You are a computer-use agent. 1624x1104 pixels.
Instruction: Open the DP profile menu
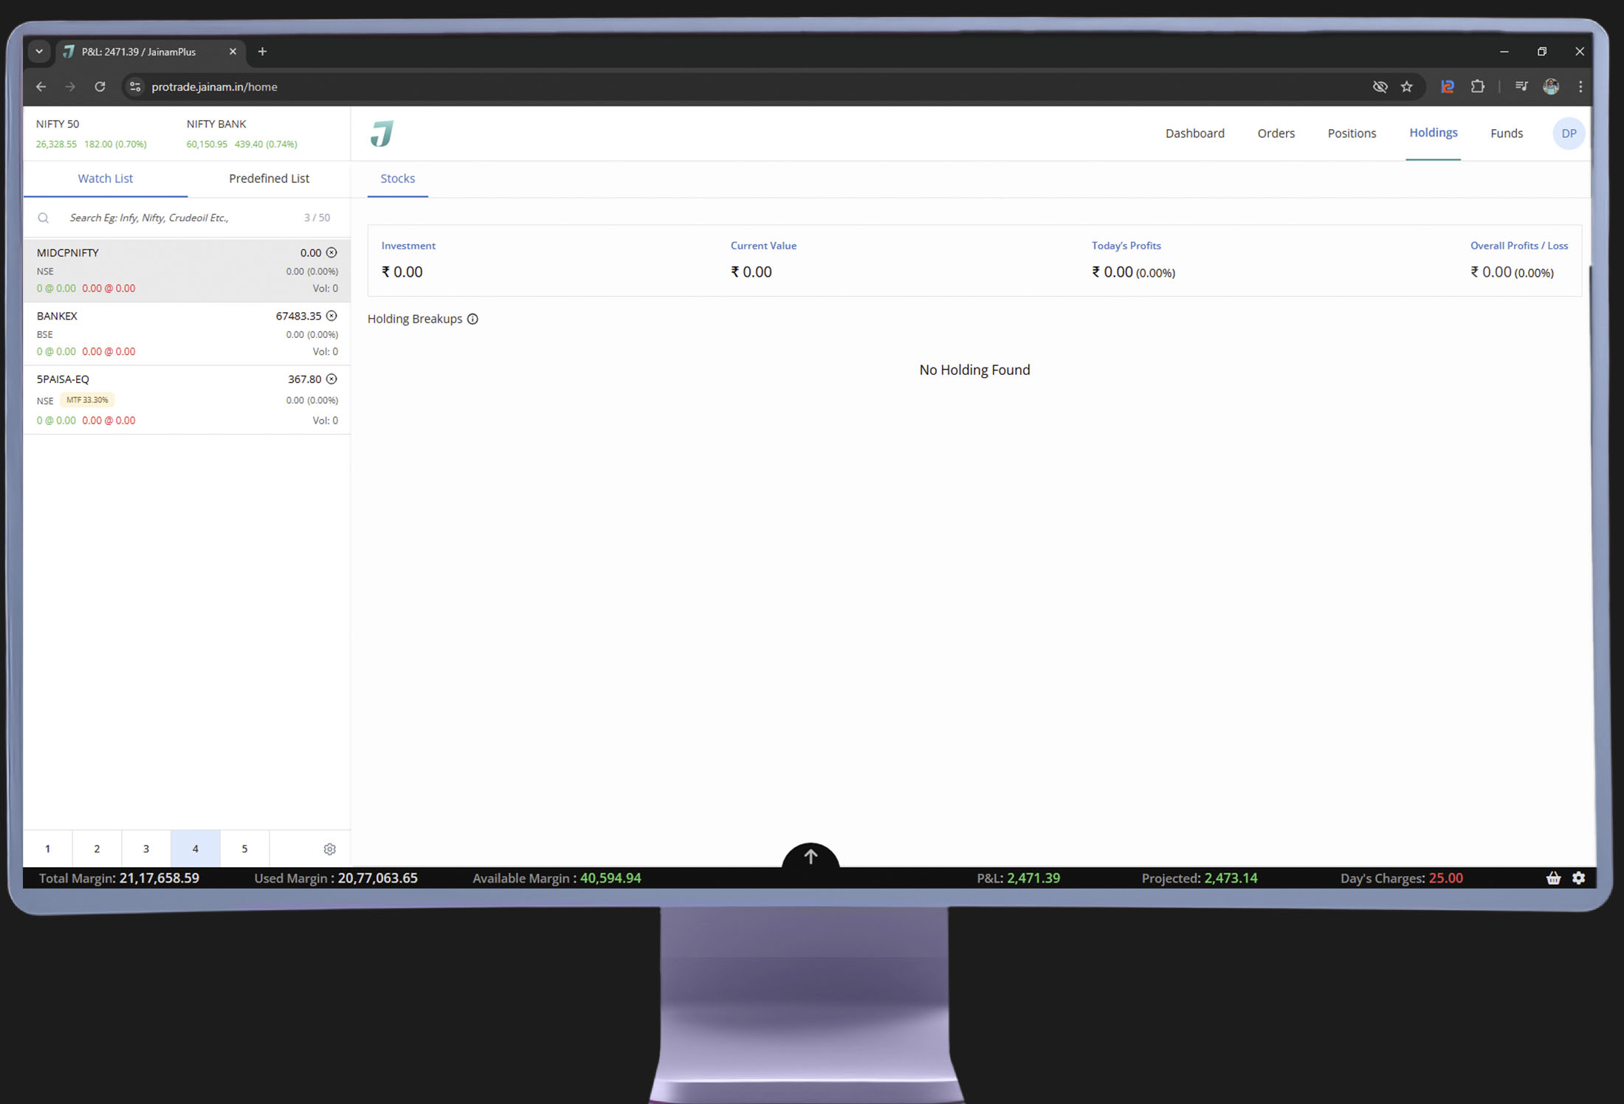tap(1568, 134)
